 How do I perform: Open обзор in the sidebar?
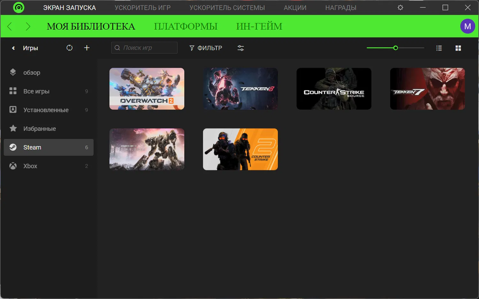tap(49, 72)
